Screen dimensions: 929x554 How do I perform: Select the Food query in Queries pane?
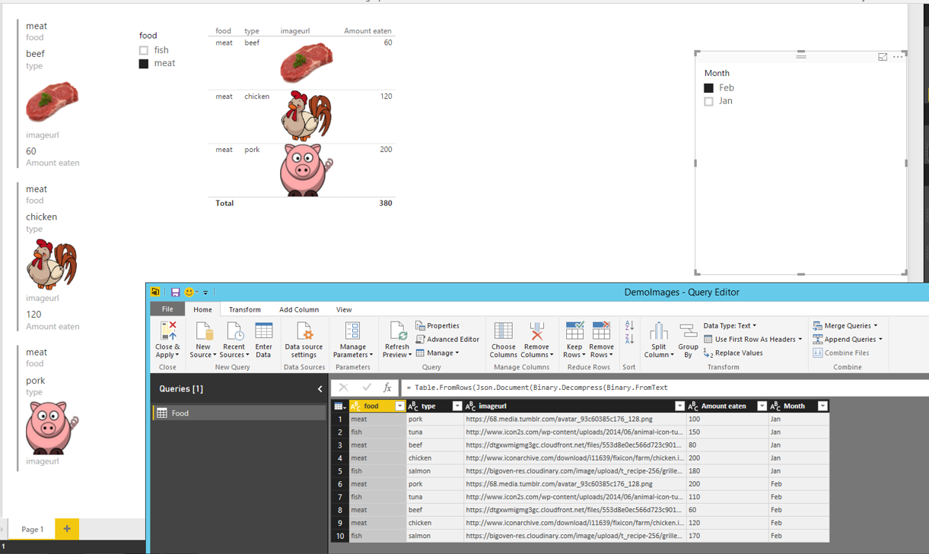pos(238,413)
